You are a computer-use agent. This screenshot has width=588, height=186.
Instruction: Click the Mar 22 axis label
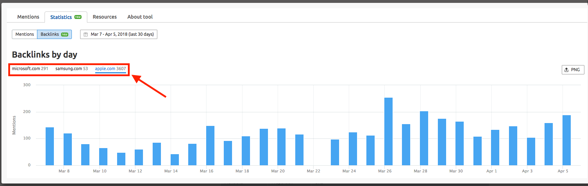coord(313,171)
